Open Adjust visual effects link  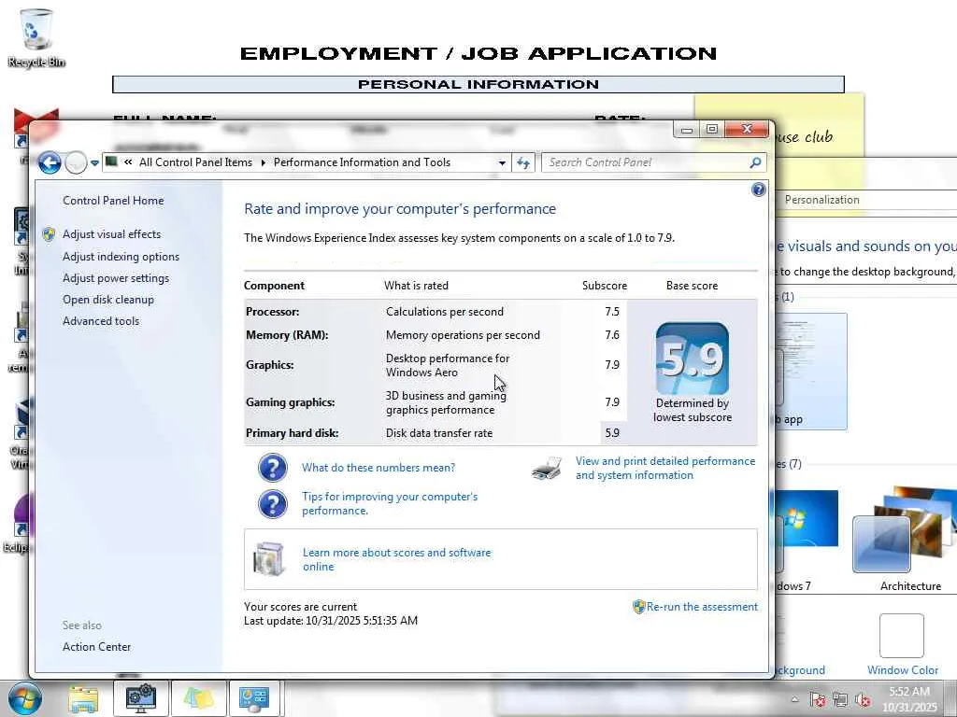(x=112, y=234)
